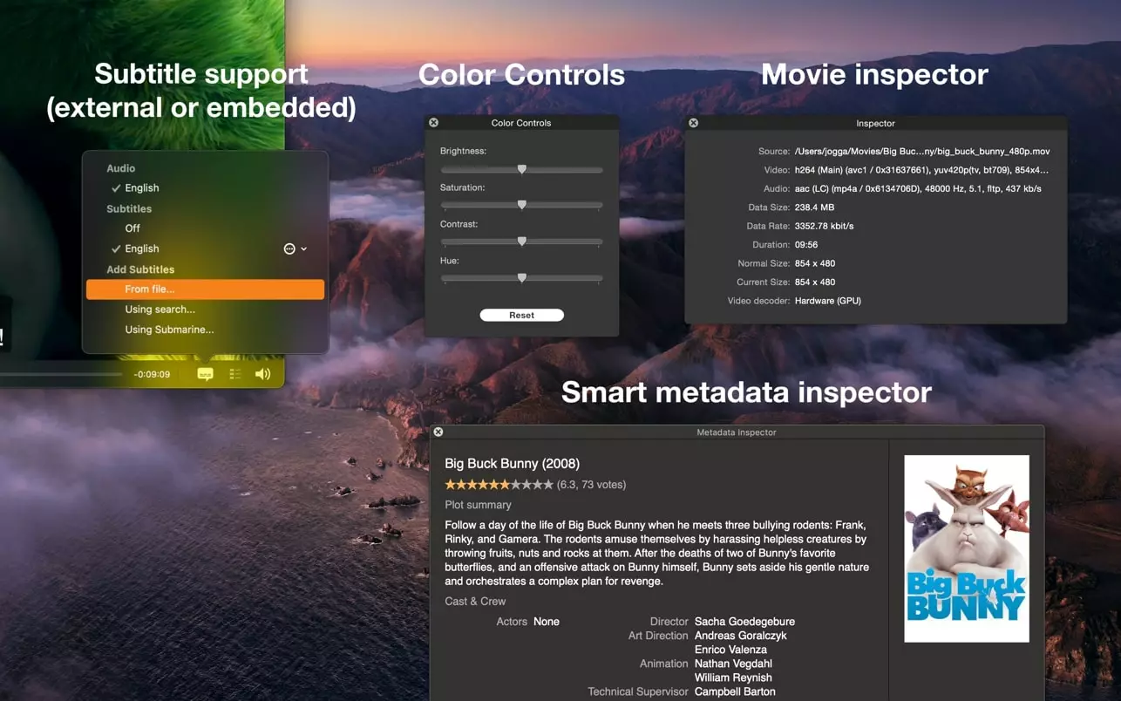Click the Big Buck Bunny poster thumbnail
This screenshot has width=1121, height=701.
click(966, 548)
